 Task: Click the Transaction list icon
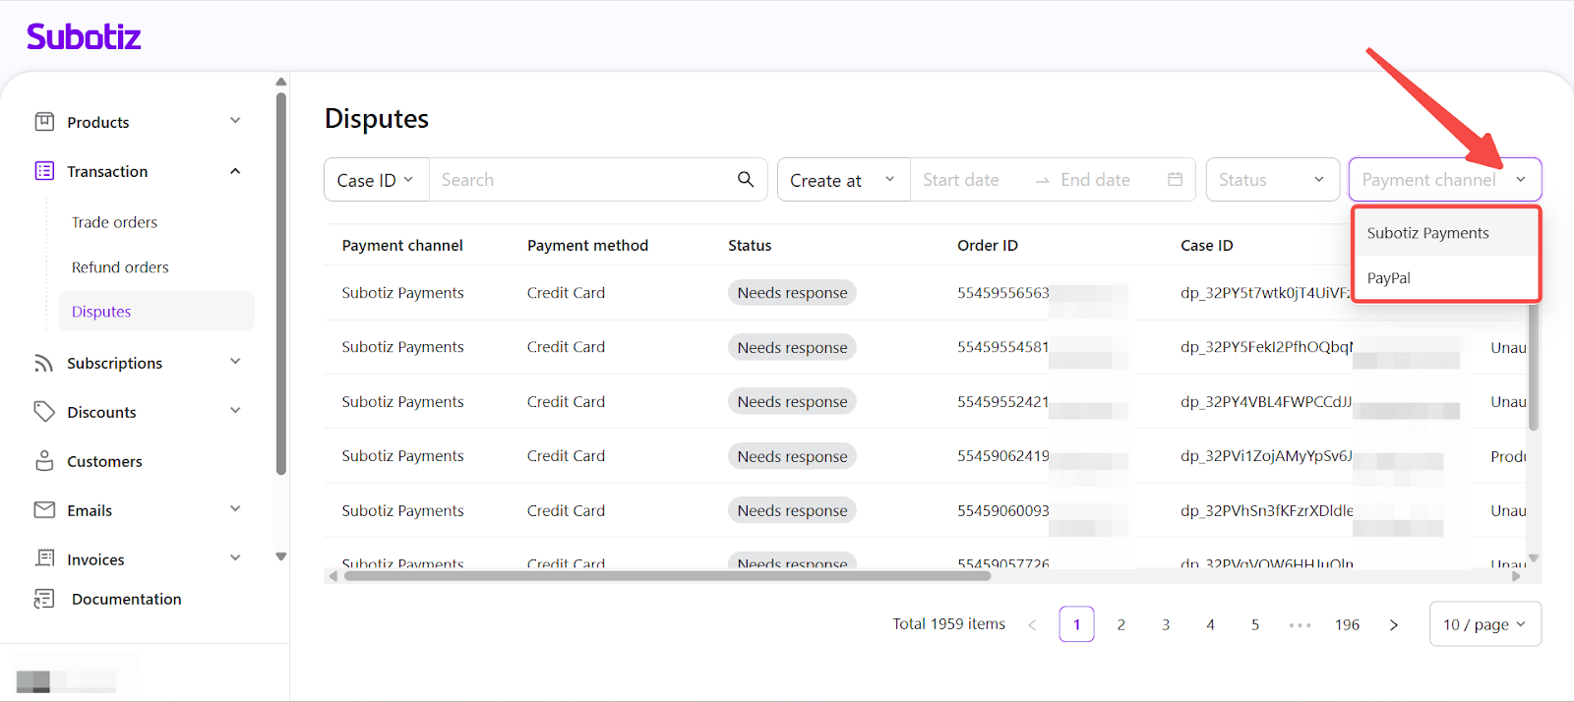(44, 171)
